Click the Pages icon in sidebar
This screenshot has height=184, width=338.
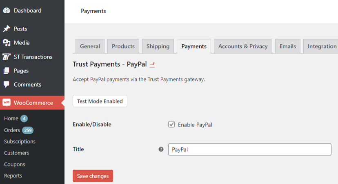7,70
